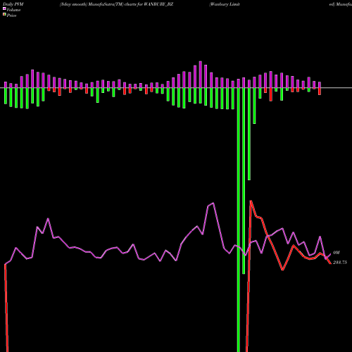Click the 'MunafaSutra(TM) charts for WANBURY_BZ' heading
Viewport: 352px width, 352px height.
131,4
